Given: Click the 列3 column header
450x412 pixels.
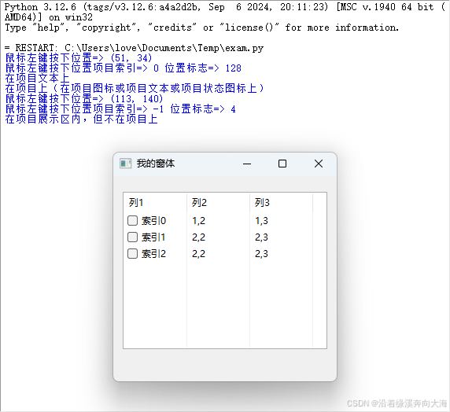Looking at the screenshot, I should tap(282, 203).
